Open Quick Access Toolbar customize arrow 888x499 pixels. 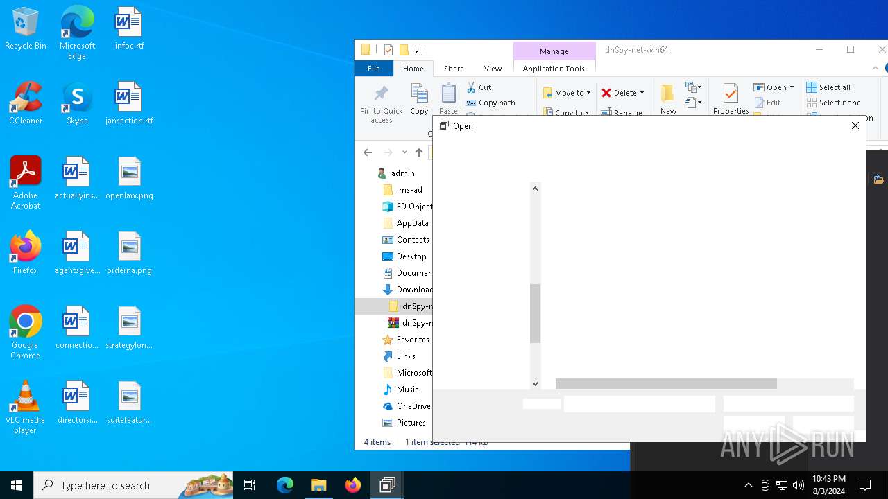coord(416,50)
